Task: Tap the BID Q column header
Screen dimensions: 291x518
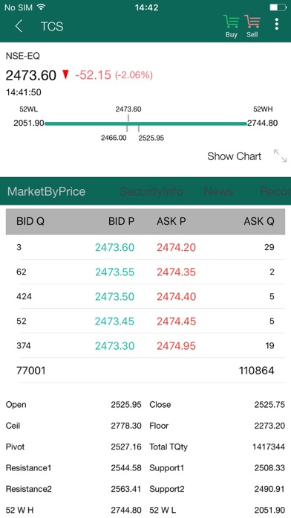Action: tap(30, 221)
